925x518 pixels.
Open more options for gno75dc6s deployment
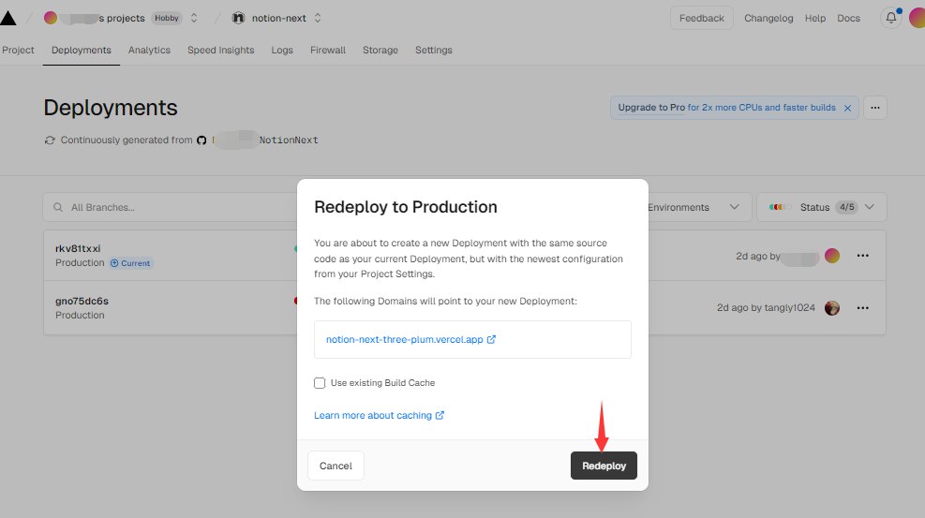pos(862,307)
